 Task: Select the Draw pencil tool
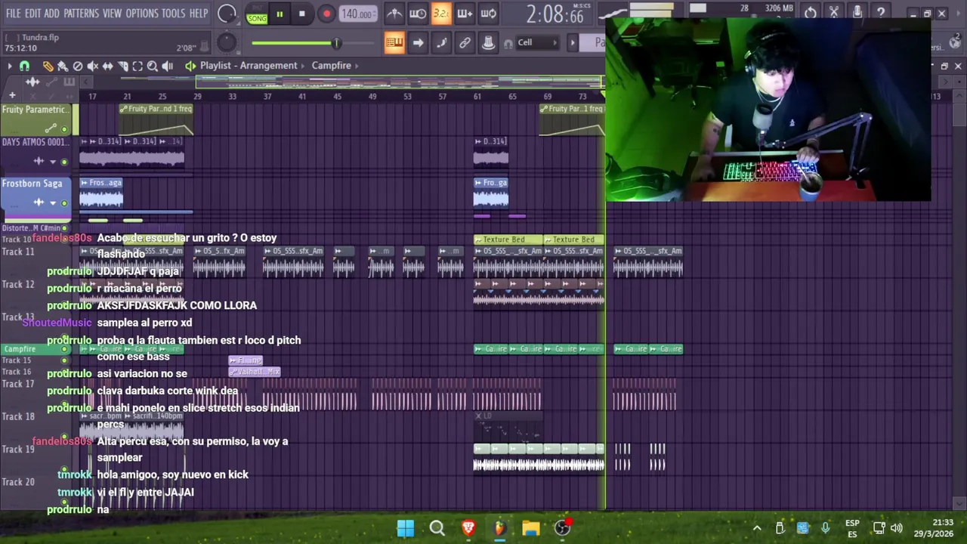pyautogui.click(x=48, y=66)
